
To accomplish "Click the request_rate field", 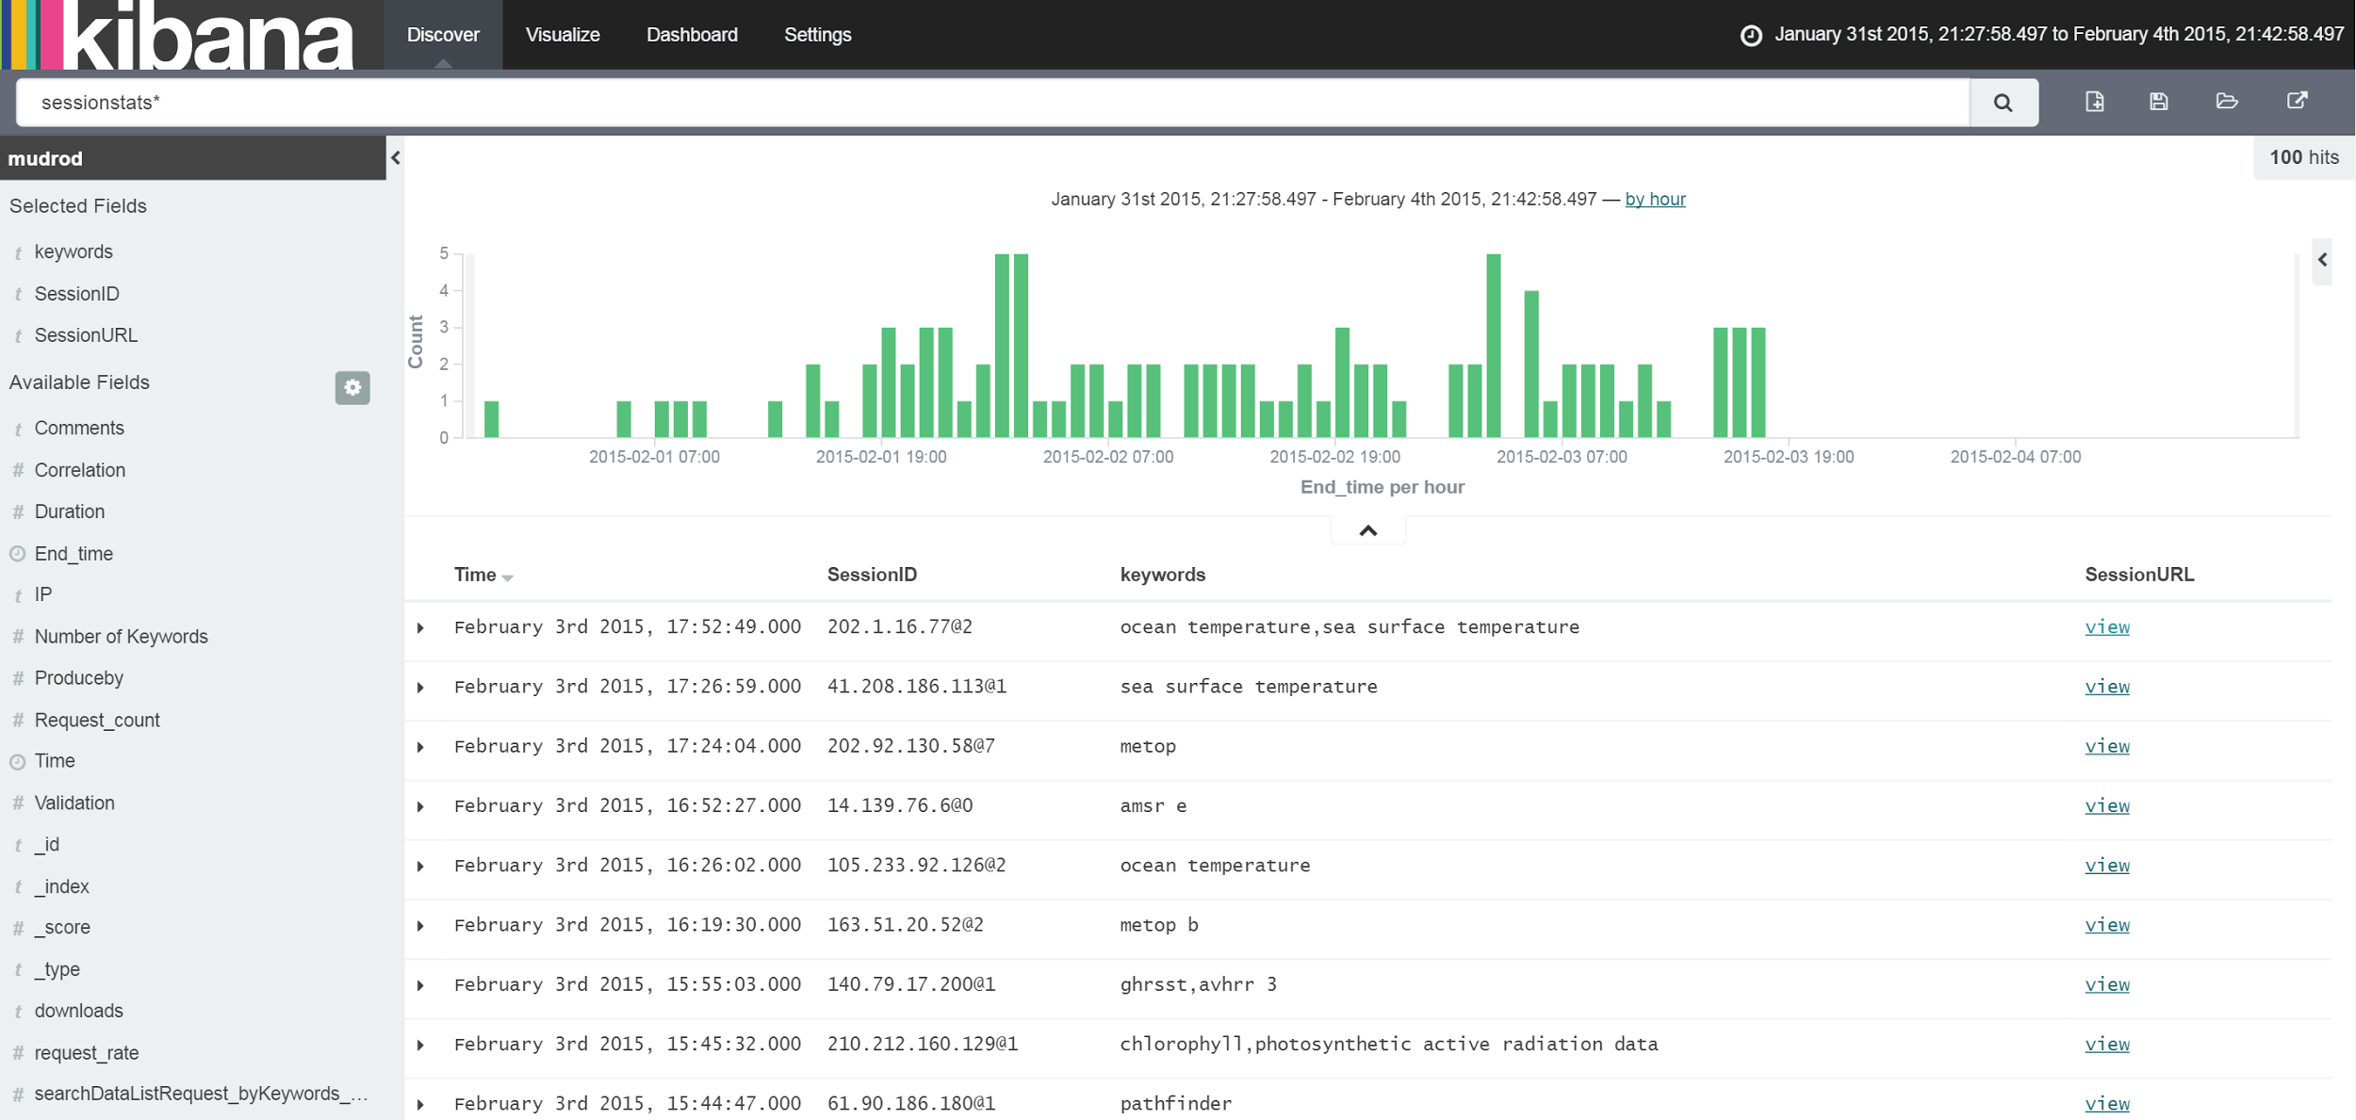I will tap(87, 1053).
